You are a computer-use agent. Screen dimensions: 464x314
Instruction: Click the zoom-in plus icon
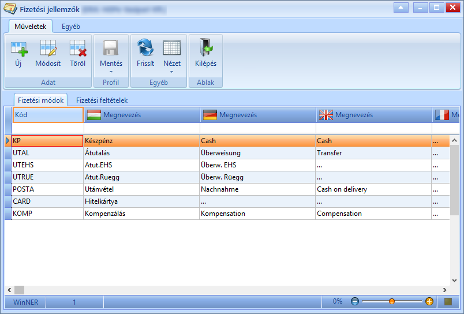pyautogui.click(x=429, y=301)
